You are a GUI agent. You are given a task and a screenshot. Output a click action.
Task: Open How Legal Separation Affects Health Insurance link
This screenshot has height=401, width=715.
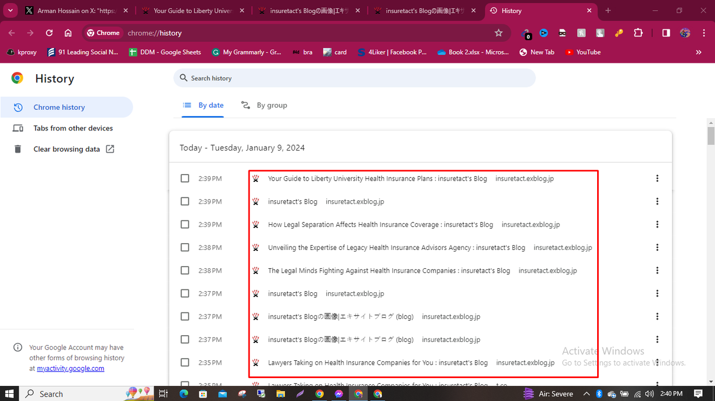(380, 224)
